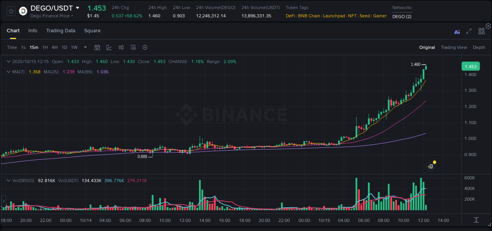The image size is (492, 231).
Task: Open the BNB Chain token tag
Action: click(x=309, y=16)
